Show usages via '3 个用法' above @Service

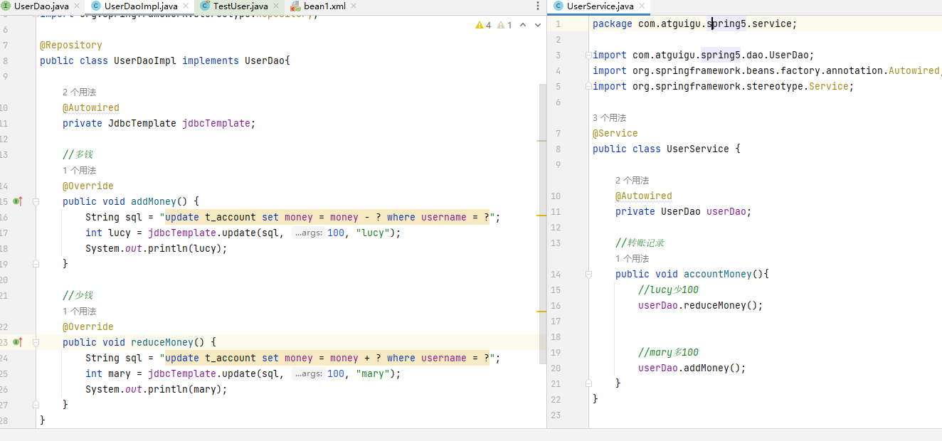tap(609, 118)
